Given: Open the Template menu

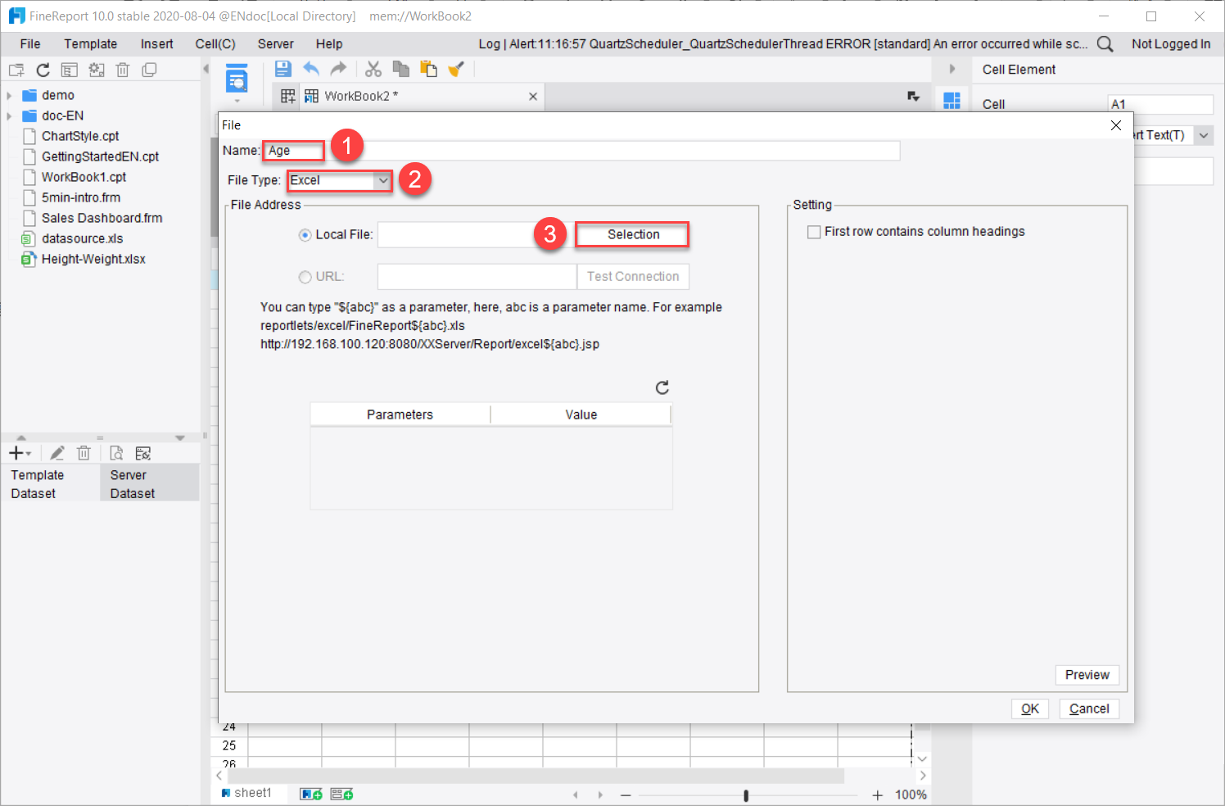Looking at the screenshot, I should click(91, 43).
